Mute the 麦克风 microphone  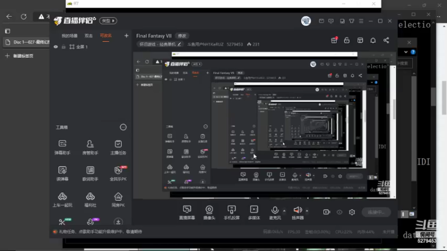(x=275, y=213)
